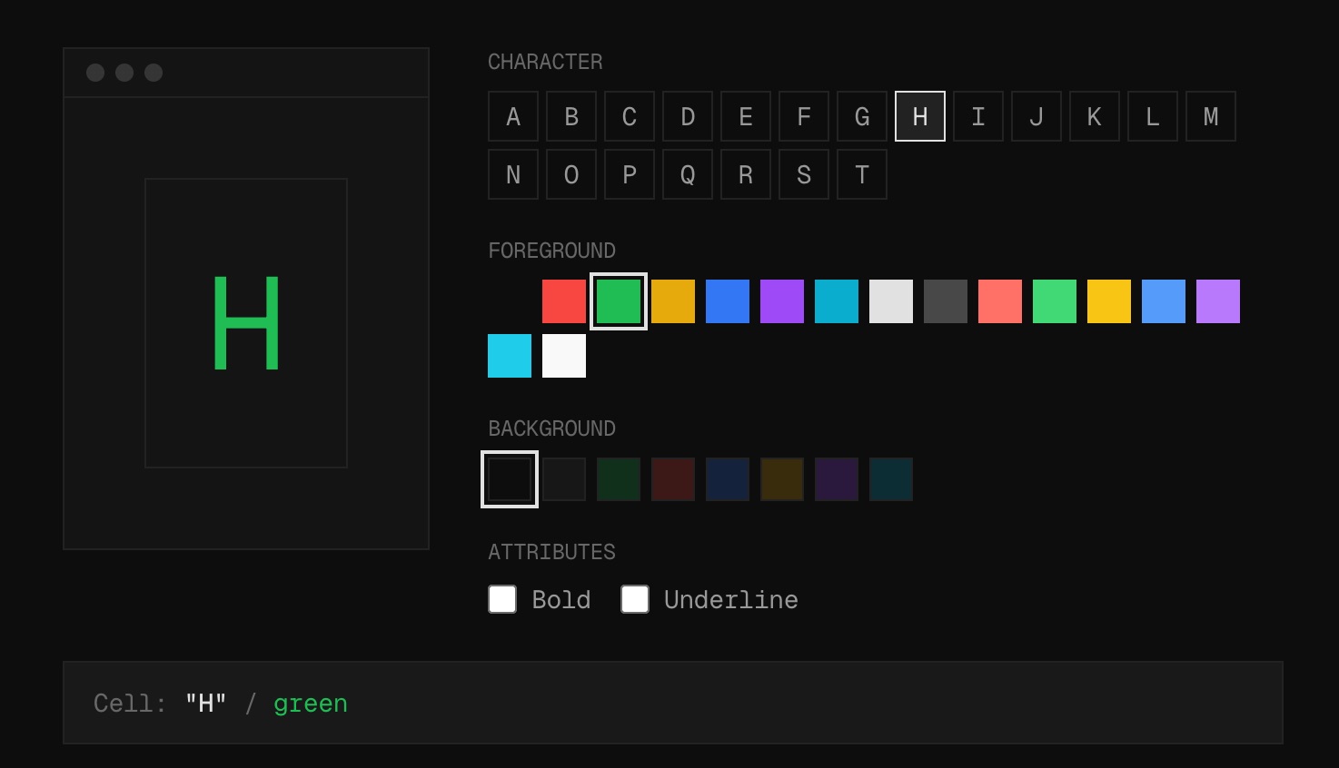
Task: Choose the dark green background swatch
Action: coord(619,479)
